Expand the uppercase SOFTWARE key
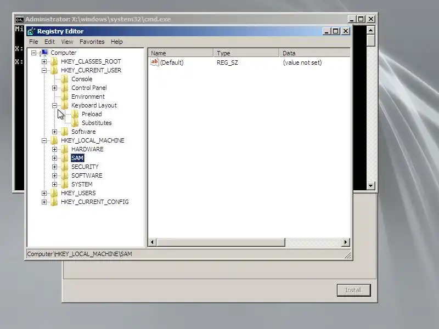The height and width of the screenshot is (329, 439). tap(54, 175)
